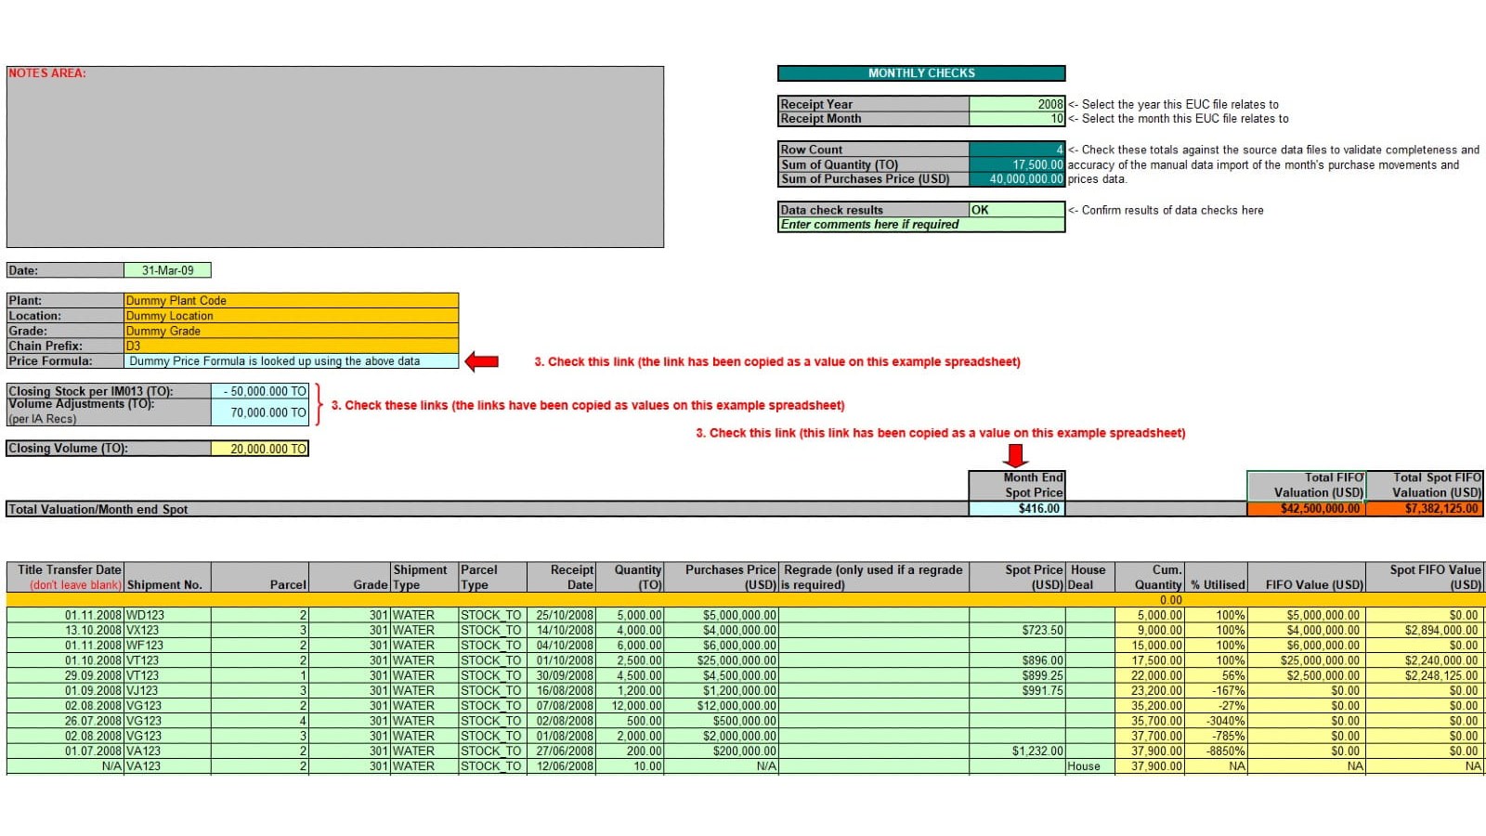Image resolution: width=1486 pixels, height=836 pixels.
Task: Select the Dummy Plant Code cell
Action: 291,301
